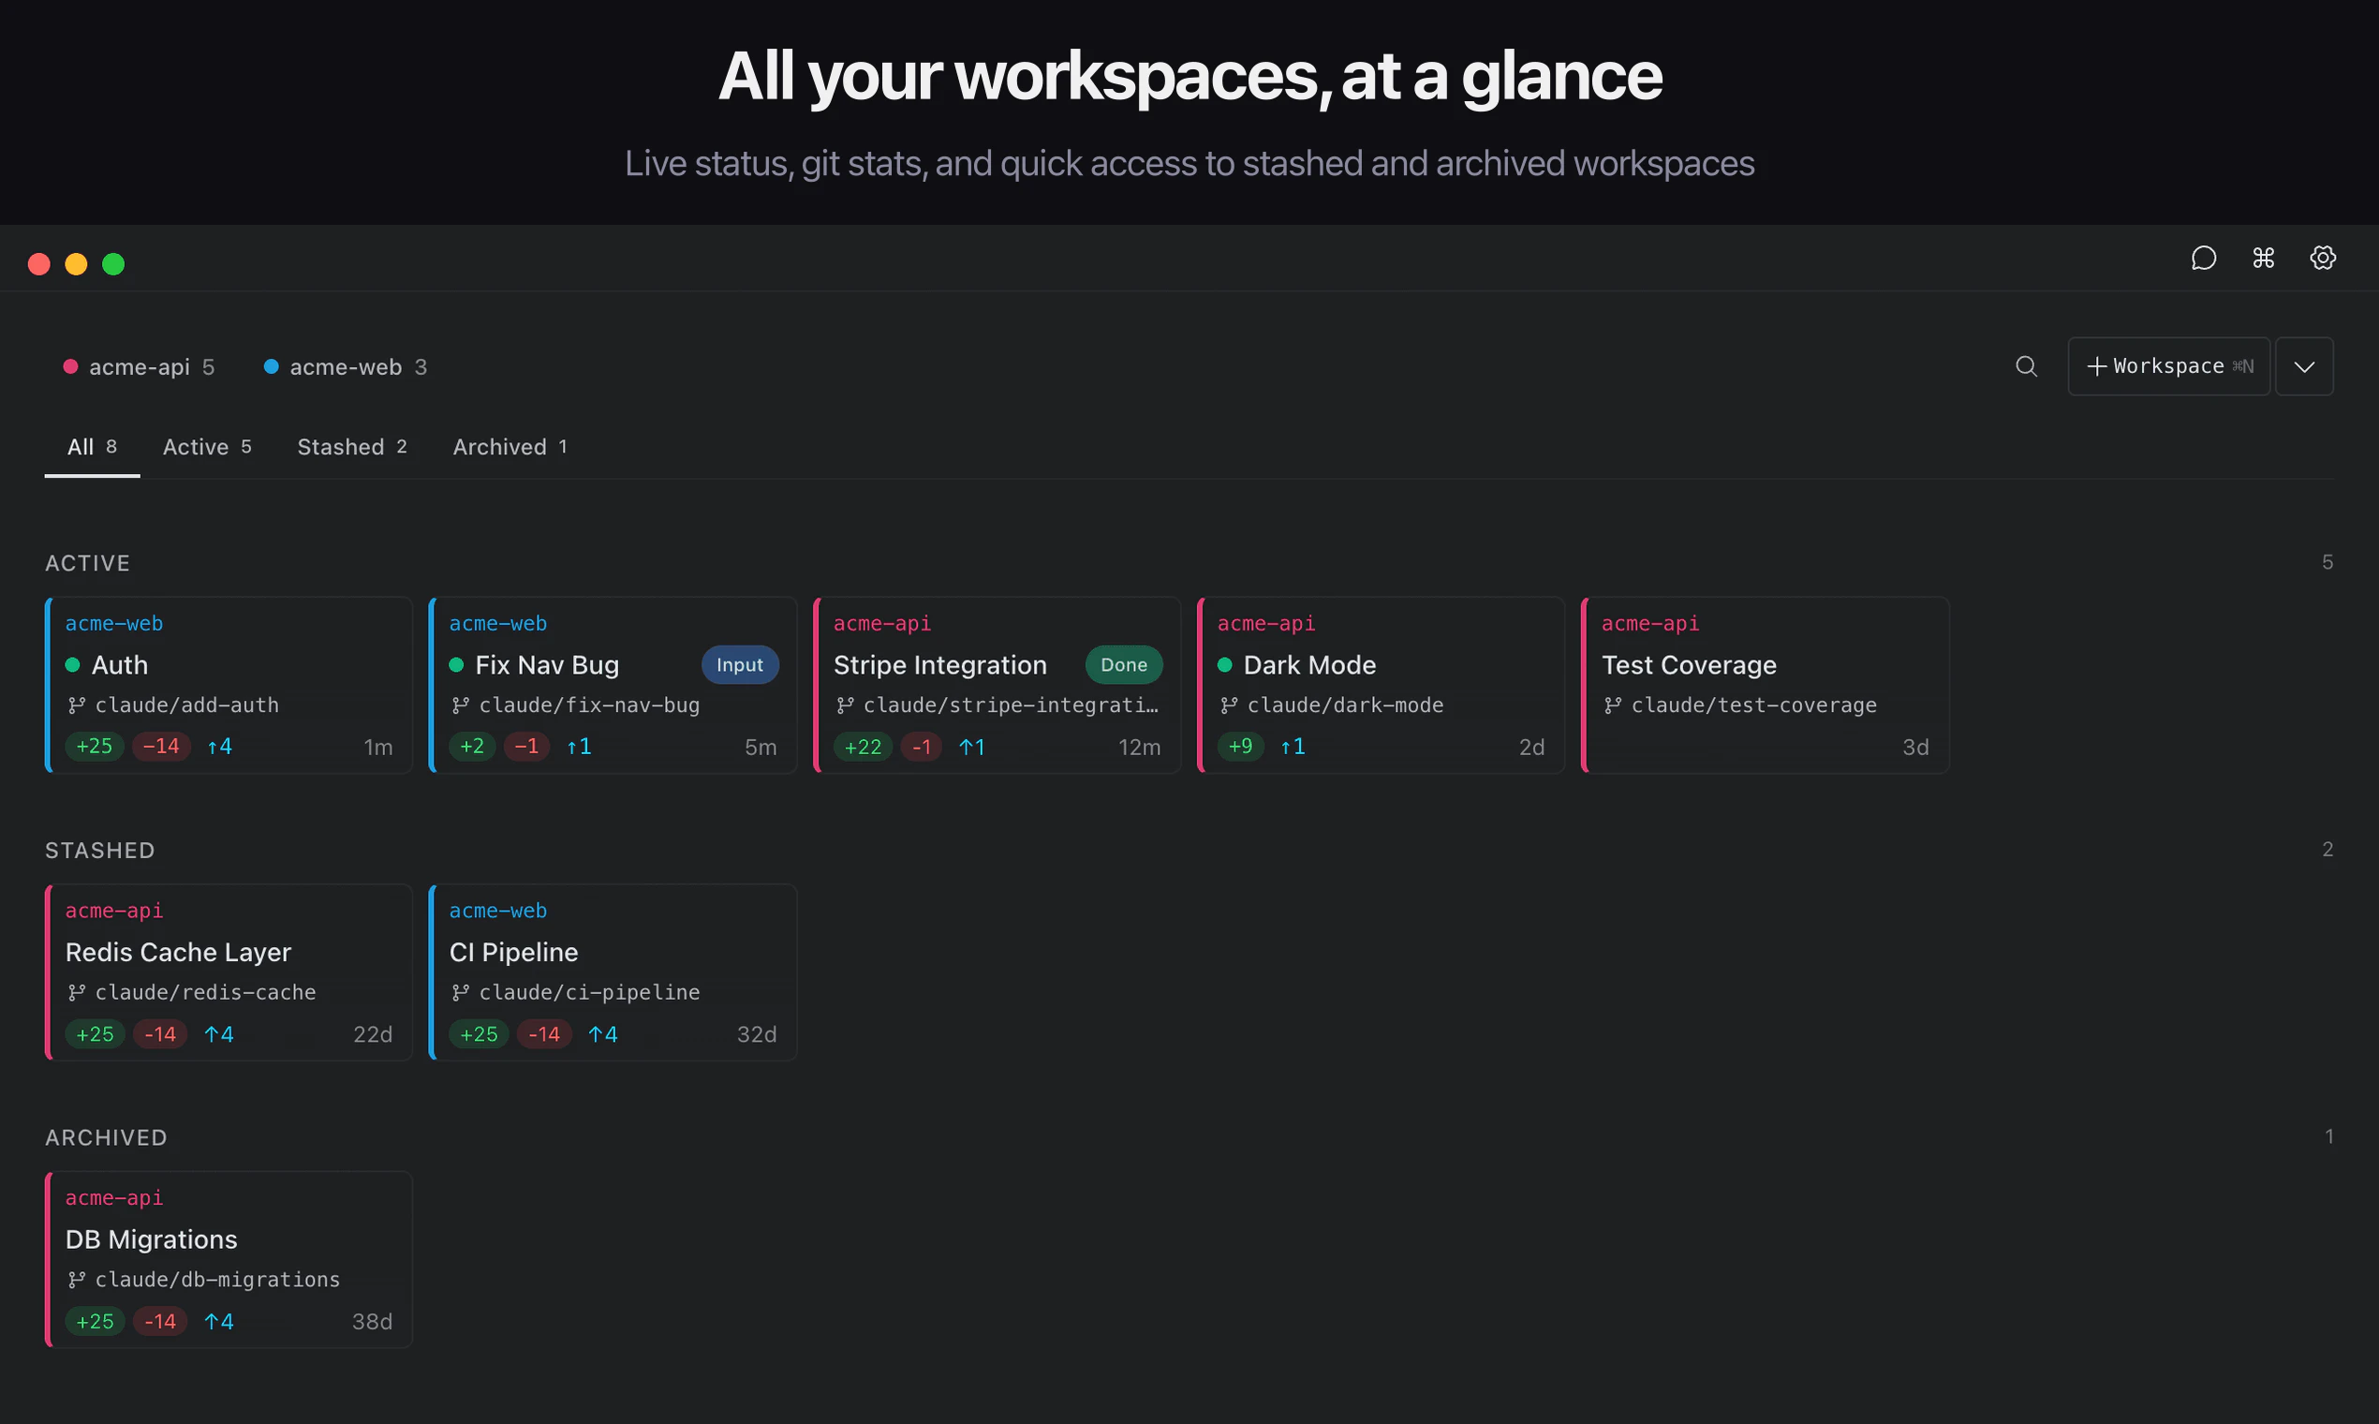Collapse the ACTIVE section header

[87, 563]
